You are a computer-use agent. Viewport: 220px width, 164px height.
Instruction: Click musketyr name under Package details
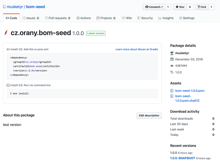pos(182,53)
